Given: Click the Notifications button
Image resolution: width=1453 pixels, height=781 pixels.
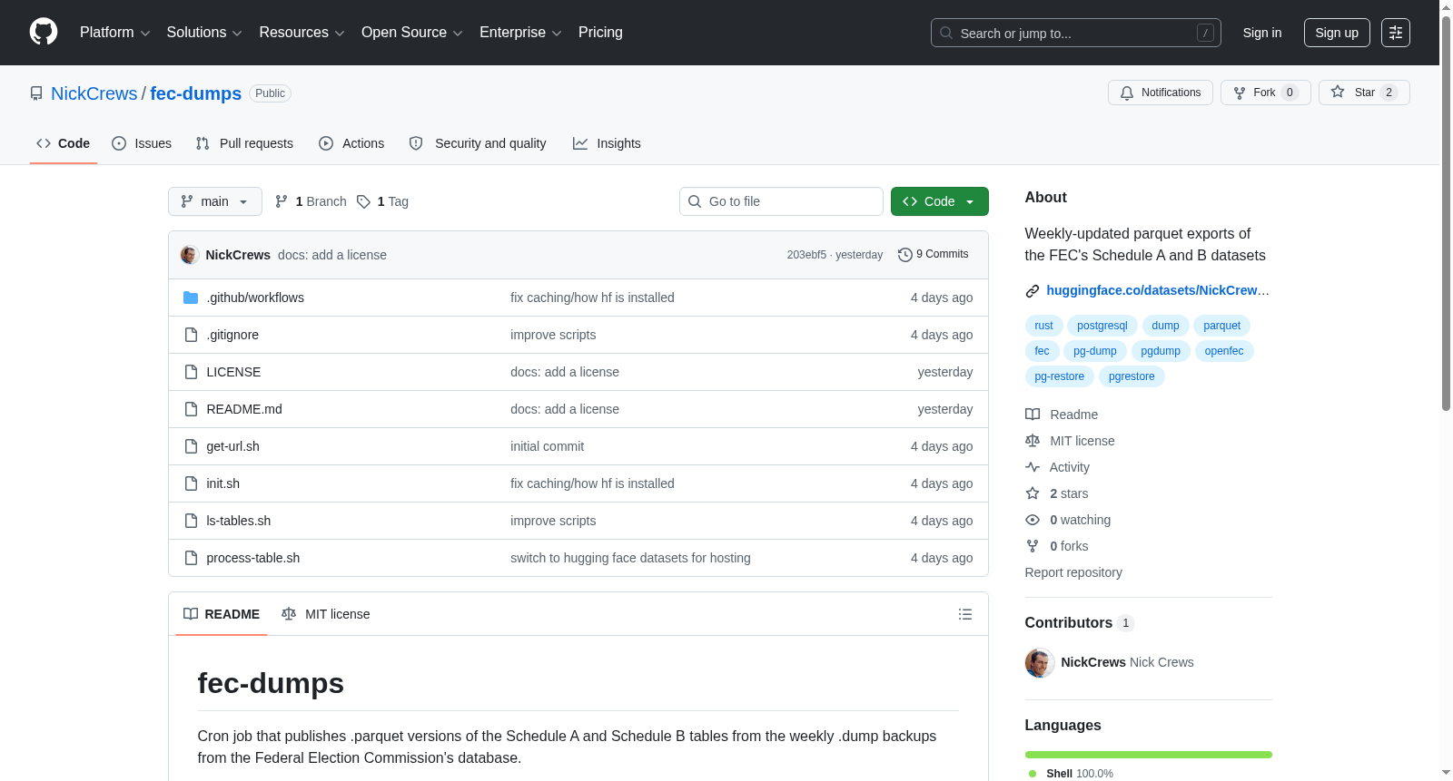Looking at the screenshot, I should (x=1161, y=93).
